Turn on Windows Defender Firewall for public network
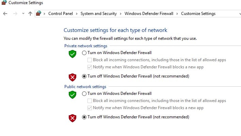This screenshot has width=241, height=136. tap(84, 93)
